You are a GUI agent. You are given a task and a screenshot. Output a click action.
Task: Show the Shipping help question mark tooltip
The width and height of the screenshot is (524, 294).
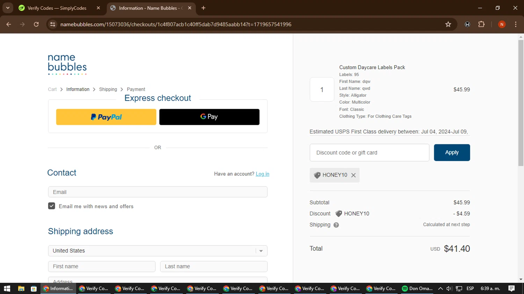pos(336,225)
